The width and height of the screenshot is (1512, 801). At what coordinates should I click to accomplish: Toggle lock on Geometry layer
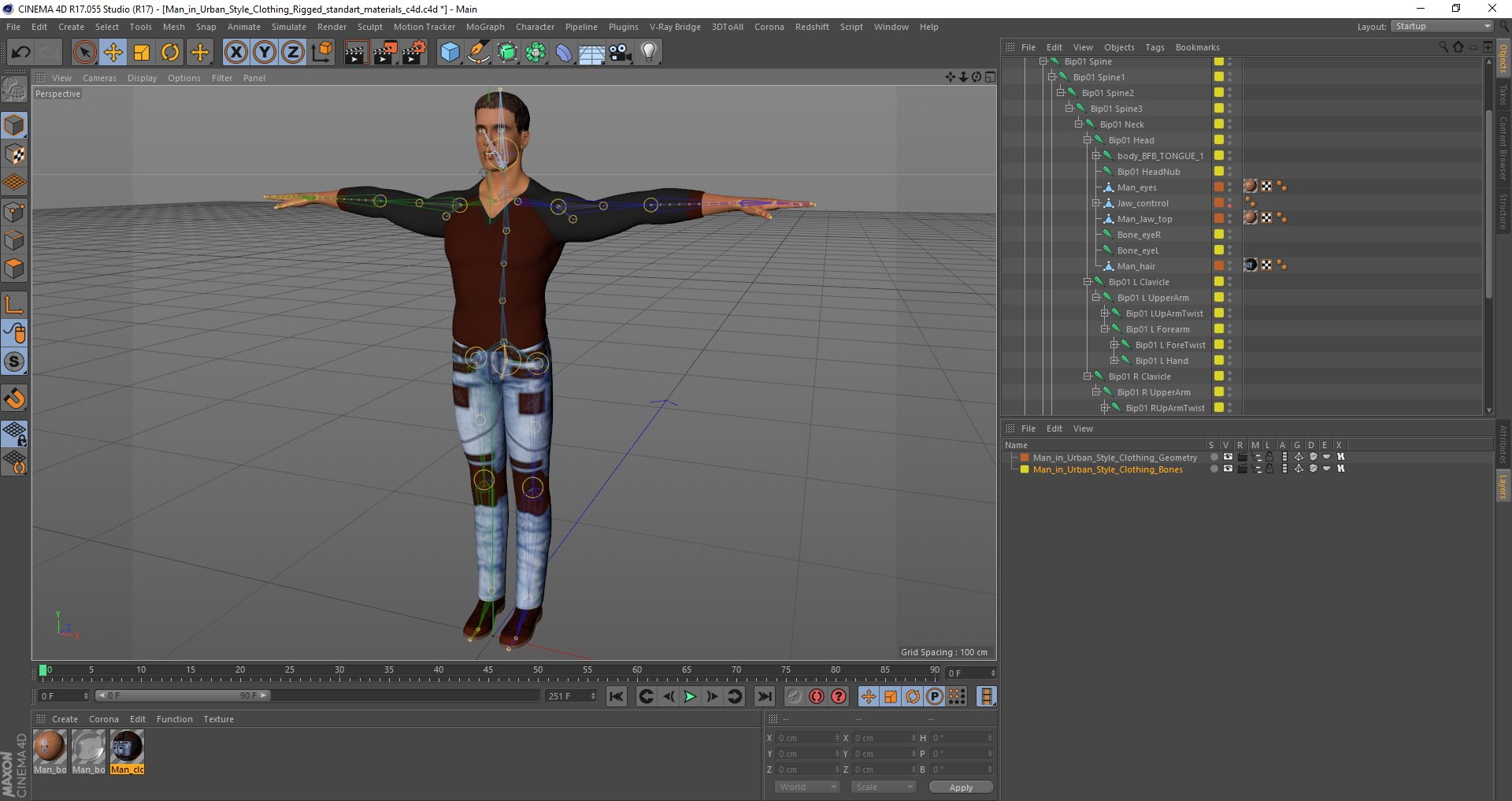(x=1269, y=457)
